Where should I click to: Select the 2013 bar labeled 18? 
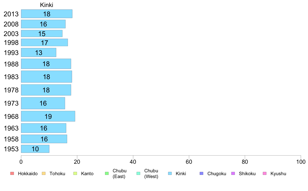[47, 14]
